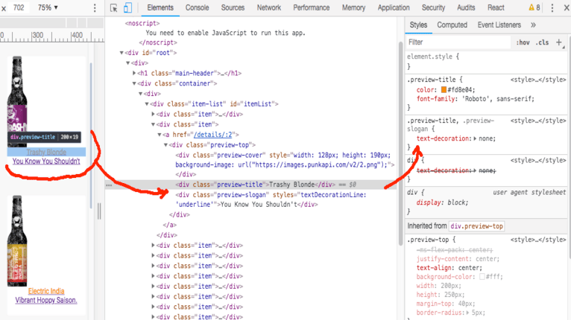Expand the h1 main-header node
The image size is (571, 320).
(x=134, y=74)
